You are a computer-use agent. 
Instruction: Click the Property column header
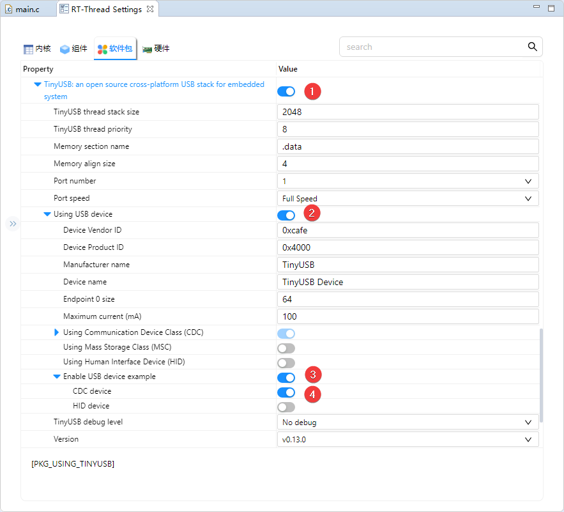38,69
